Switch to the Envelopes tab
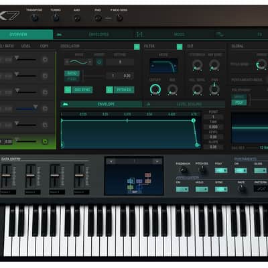 [94, 34]
